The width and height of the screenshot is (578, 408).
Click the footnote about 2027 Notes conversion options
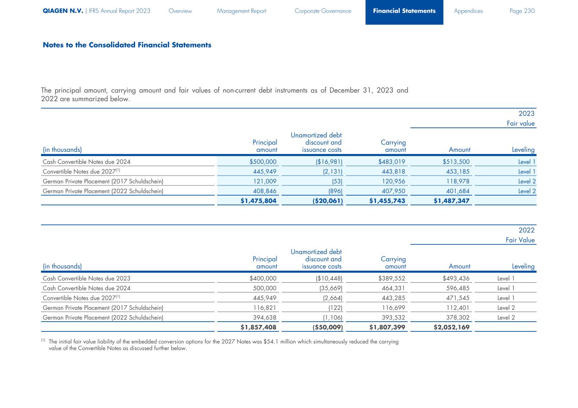pos(223,345)
